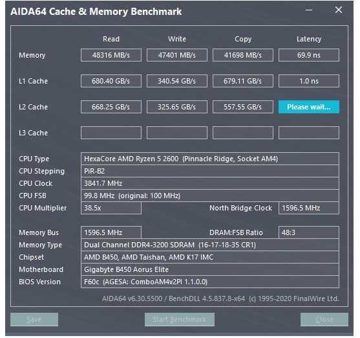Click the Latency column header
The width and height of the screenshot is (360, 338).
pyautogui.click(x=309, y=39)
